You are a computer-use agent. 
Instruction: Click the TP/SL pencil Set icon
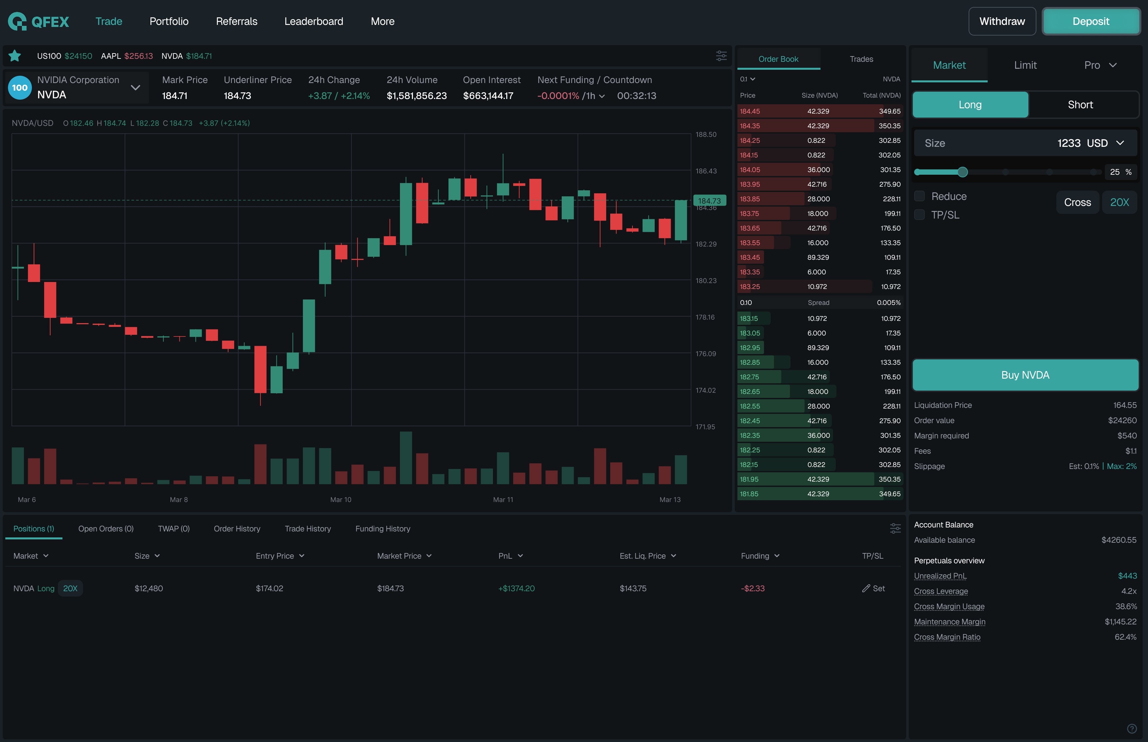pos(866,588)
